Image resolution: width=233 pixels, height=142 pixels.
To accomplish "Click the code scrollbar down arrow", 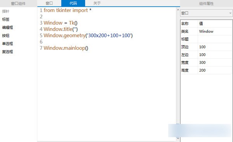I will tap(178, 138).
